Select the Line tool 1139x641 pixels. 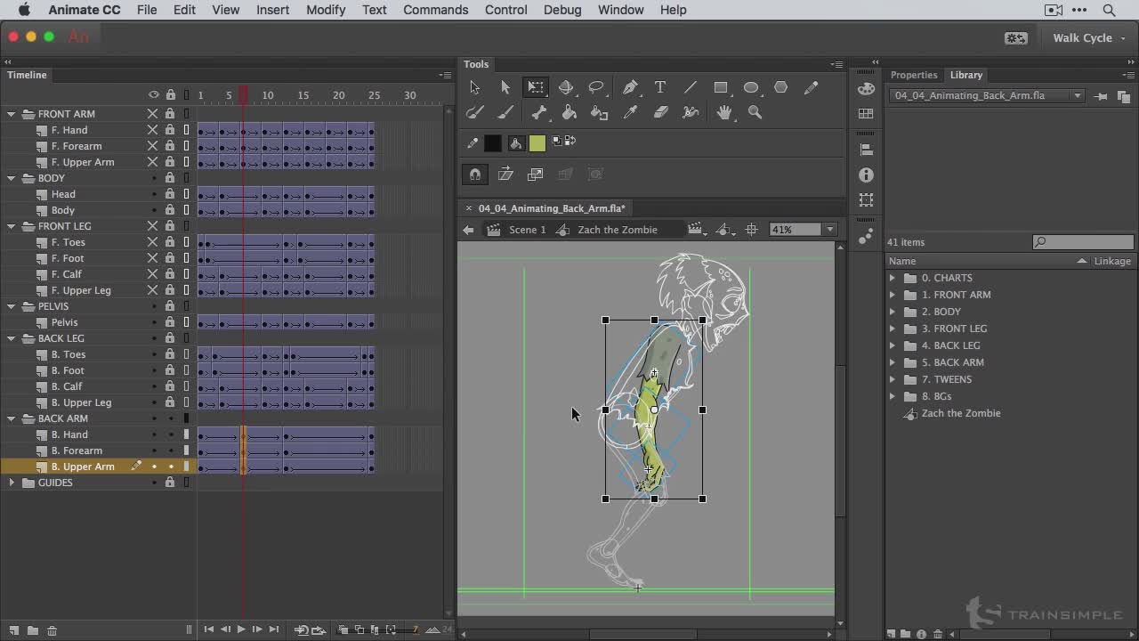[691, 87]
